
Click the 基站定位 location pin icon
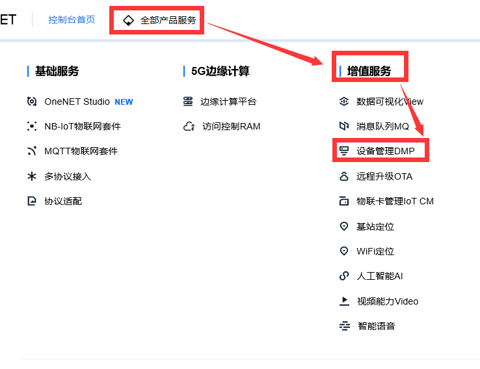tap(344, 226)
